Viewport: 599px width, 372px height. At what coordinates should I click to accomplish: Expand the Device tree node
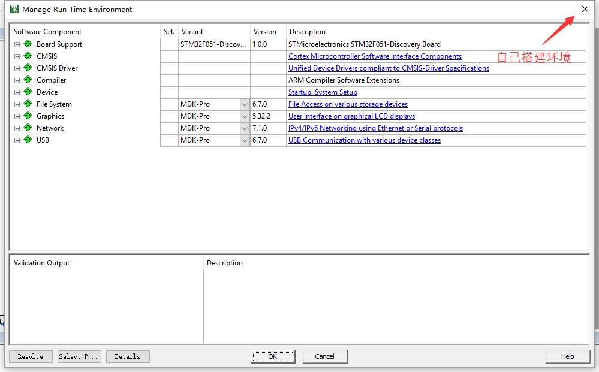(x=17, y=92)
